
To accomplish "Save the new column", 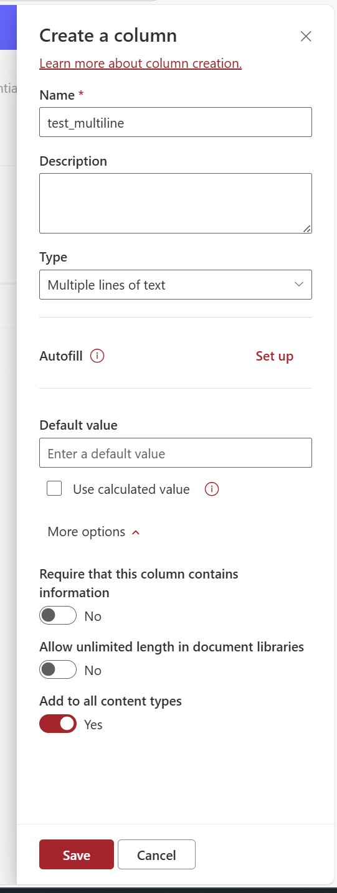I will tap(77, 854).
